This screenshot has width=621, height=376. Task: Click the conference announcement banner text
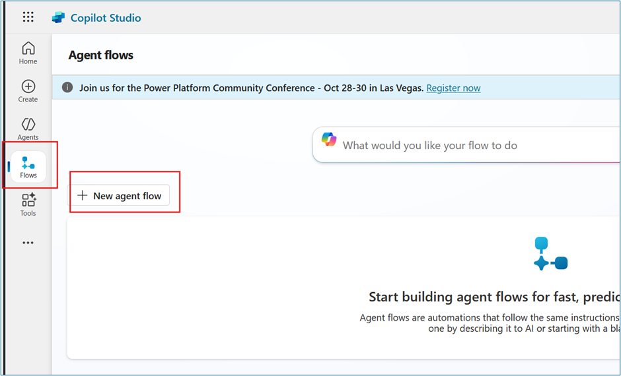[252, 88]
